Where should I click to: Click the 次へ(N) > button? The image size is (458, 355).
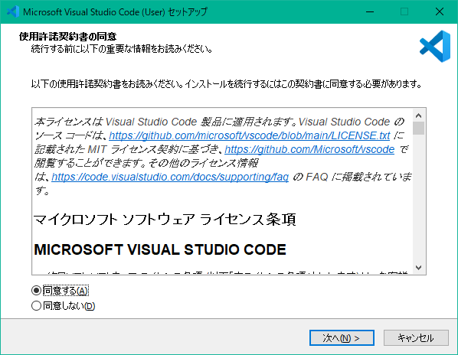pyautogui.click(x=342, y=338)
